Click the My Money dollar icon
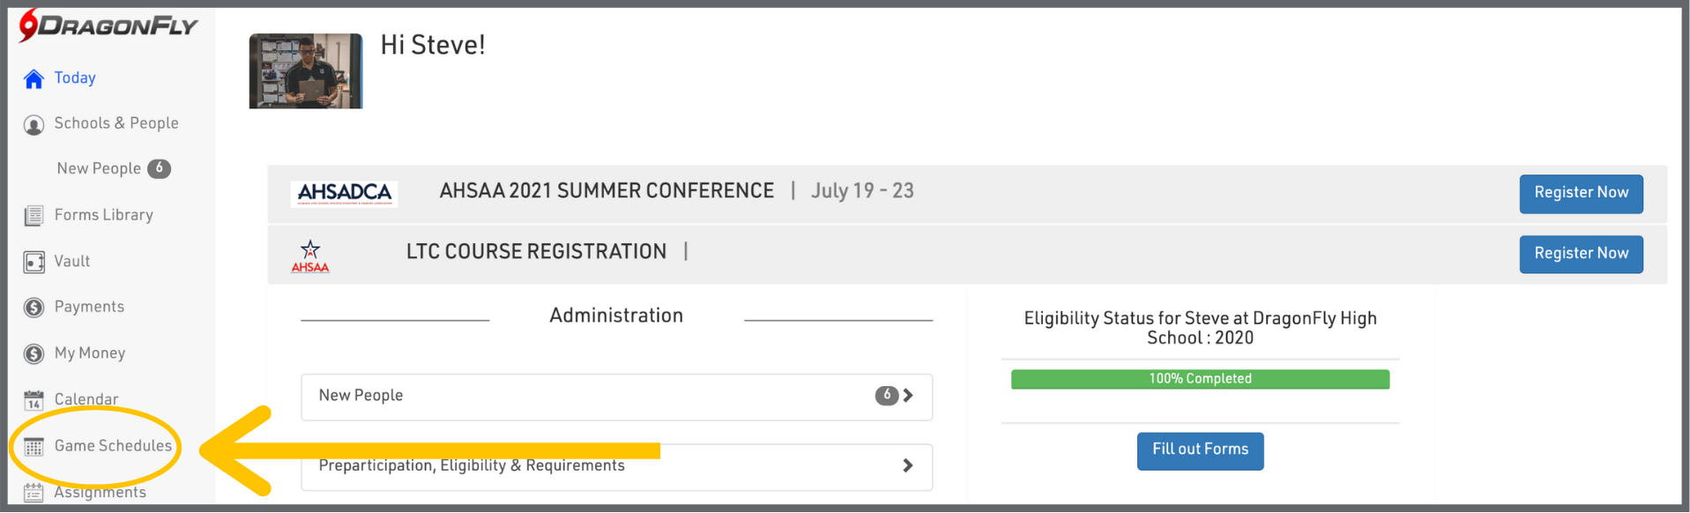The height and width of the screenshot is (513, 1690). 34,353
